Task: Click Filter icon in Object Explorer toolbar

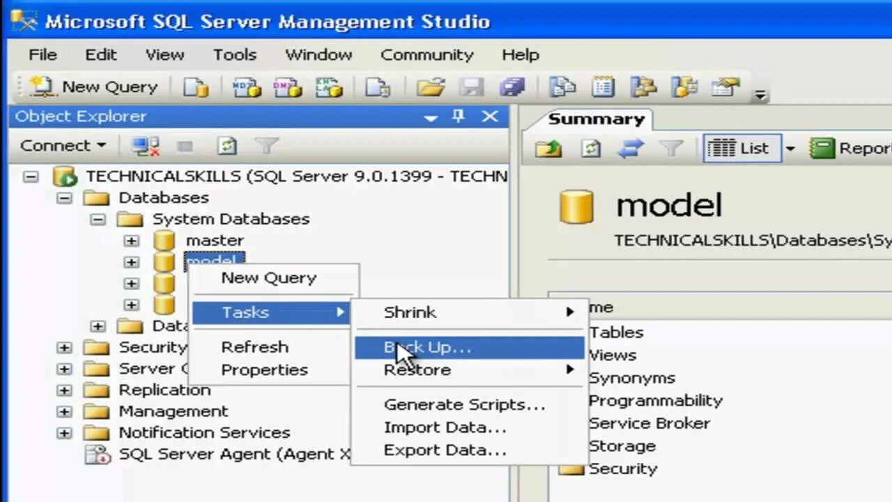Action: pyautogui.click(x=266, y=146)
